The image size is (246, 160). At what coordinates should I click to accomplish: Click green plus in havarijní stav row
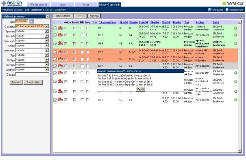coord(236,73)
